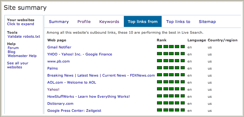Click the Help sidebar heading

(11, 44)
